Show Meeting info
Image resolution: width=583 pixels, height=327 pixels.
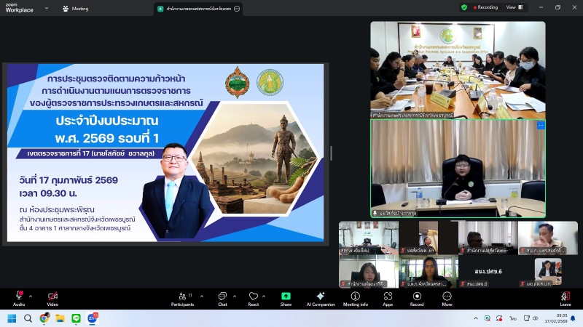click(355, 296)
